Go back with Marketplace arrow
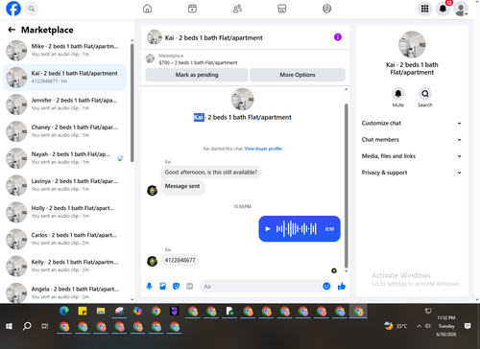This screenshot has height=349, width=480. (x=12, y=30)
